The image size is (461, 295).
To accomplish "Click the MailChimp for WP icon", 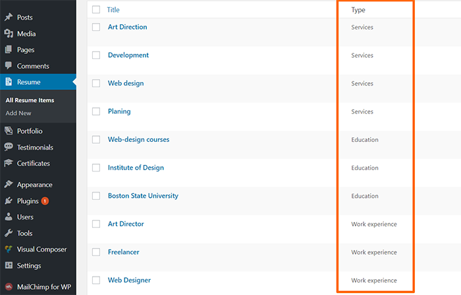I will point(9,286).
